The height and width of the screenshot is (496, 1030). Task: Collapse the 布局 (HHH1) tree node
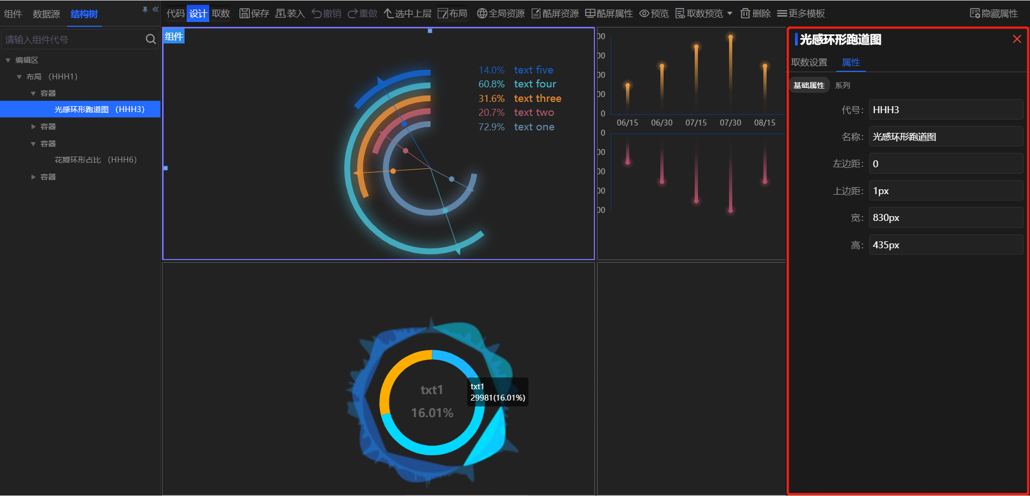pos(19,77)
